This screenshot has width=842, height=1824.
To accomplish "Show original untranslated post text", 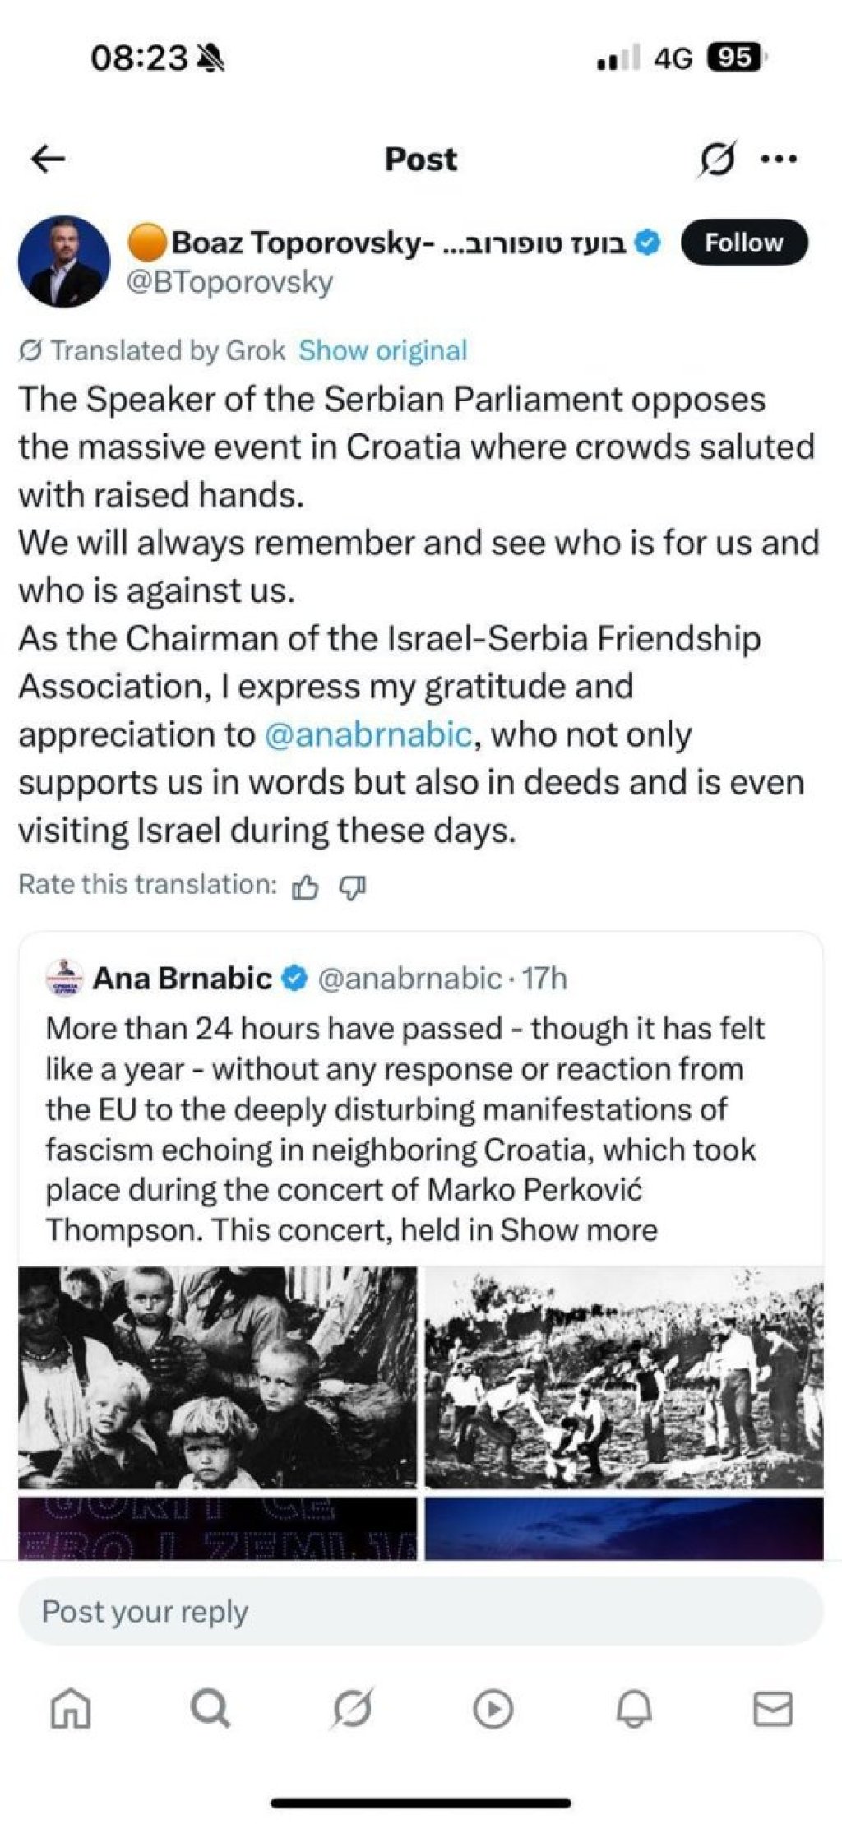I will 382,350.
